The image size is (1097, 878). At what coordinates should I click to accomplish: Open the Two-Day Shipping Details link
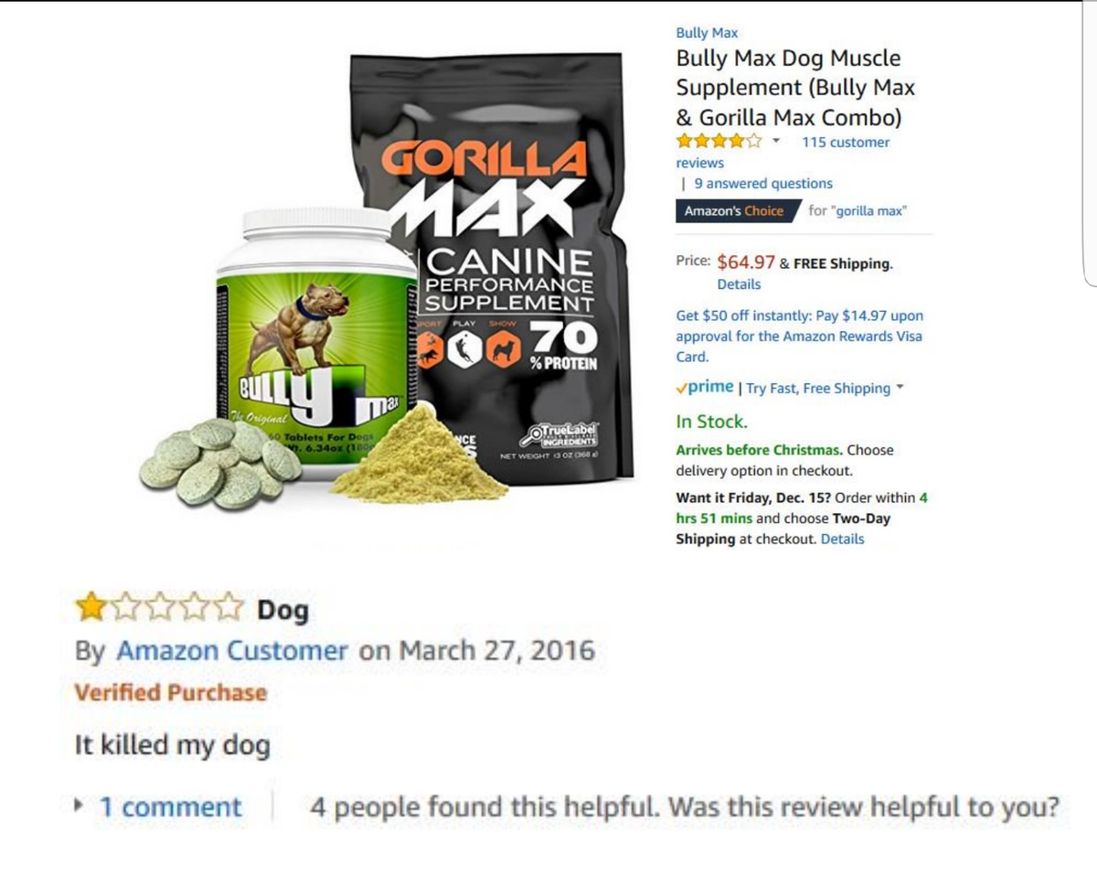point(842,539)
